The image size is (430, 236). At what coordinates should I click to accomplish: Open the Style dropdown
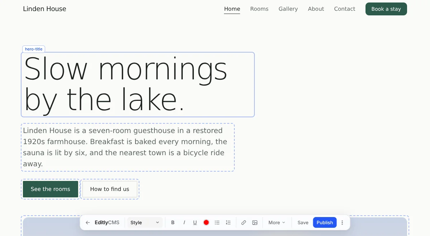[x=145, y=222]
